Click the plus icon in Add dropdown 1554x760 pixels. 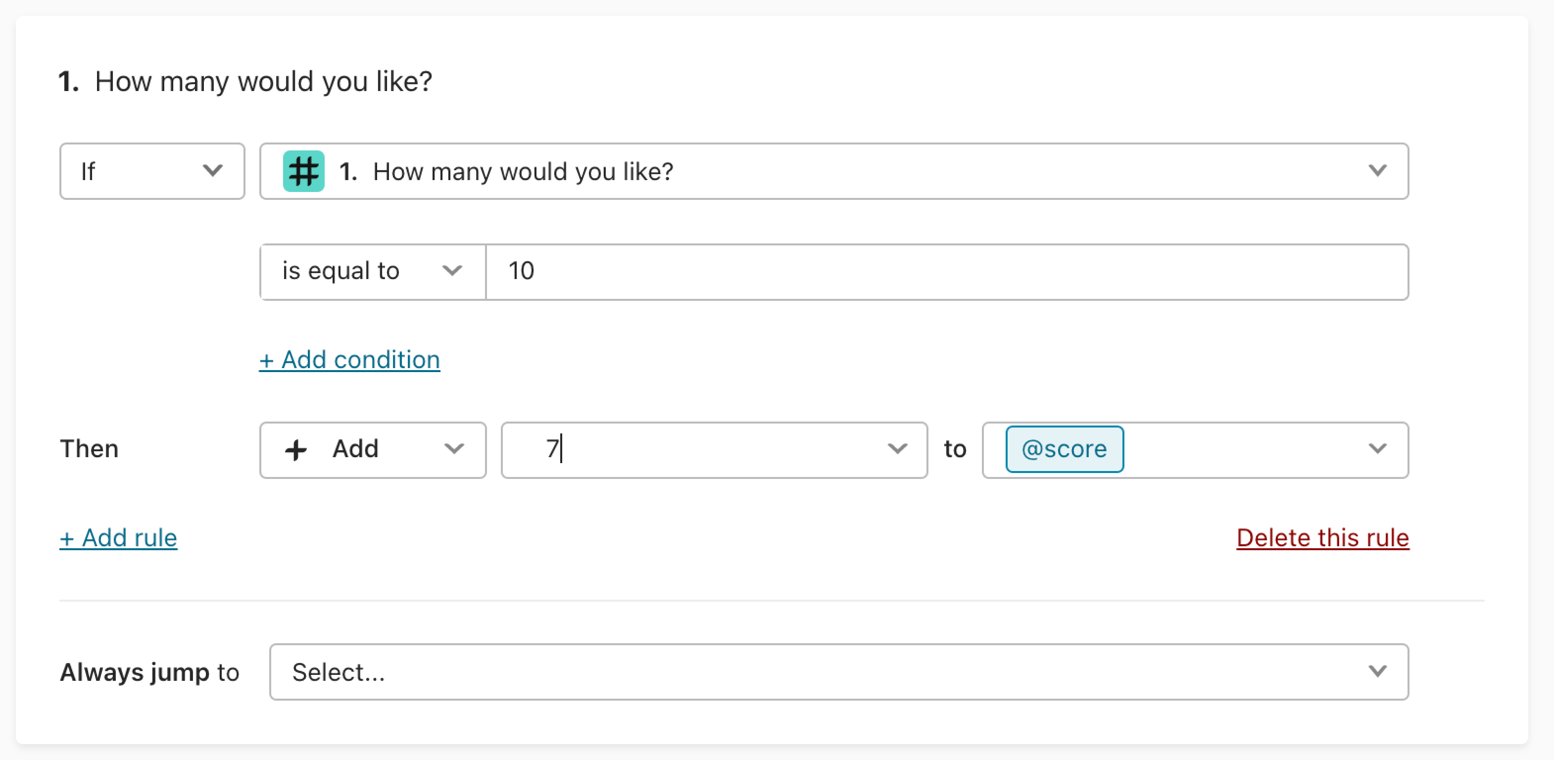[295, 450]
